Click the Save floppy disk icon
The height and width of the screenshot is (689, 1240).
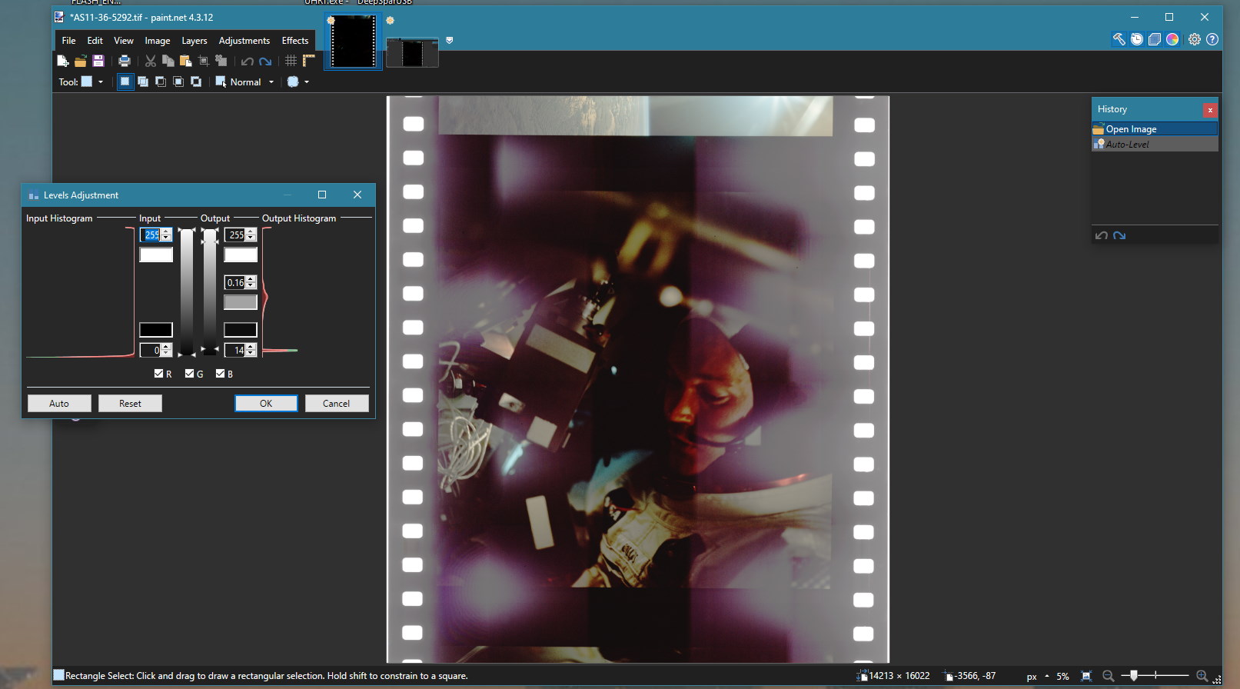[x=98, y=61]
